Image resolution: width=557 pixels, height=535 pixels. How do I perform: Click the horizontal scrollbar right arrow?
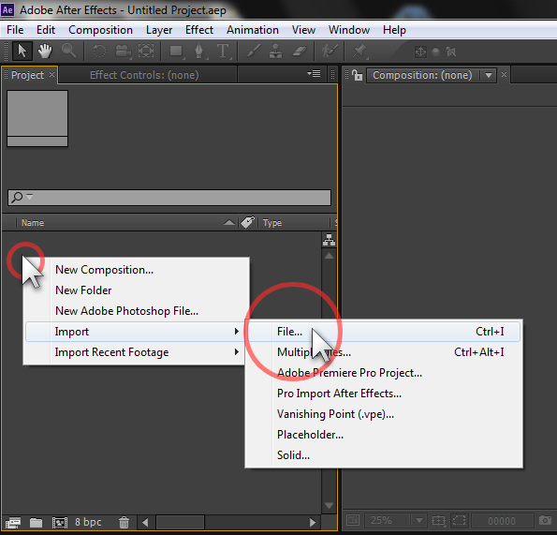pos(313,522)
